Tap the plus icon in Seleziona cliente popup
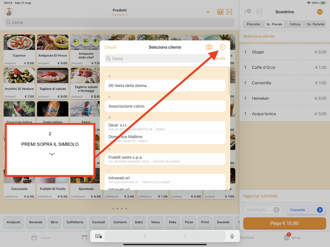This screenshot has width=330, height=247. click(222, 47)
